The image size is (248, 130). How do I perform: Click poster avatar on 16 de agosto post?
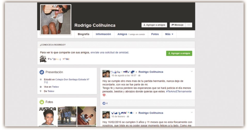point(106,74)
